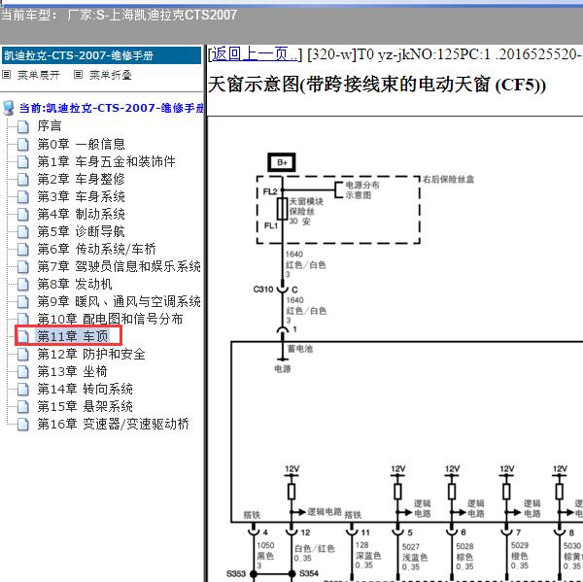583x582 pixels.
Task: Go to 第4章 制动系统
Action: pos(81,214)
